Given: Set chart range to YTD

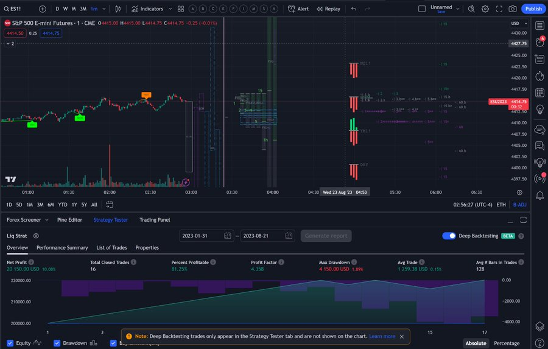Looking at the screenshot, I should 63,205.
